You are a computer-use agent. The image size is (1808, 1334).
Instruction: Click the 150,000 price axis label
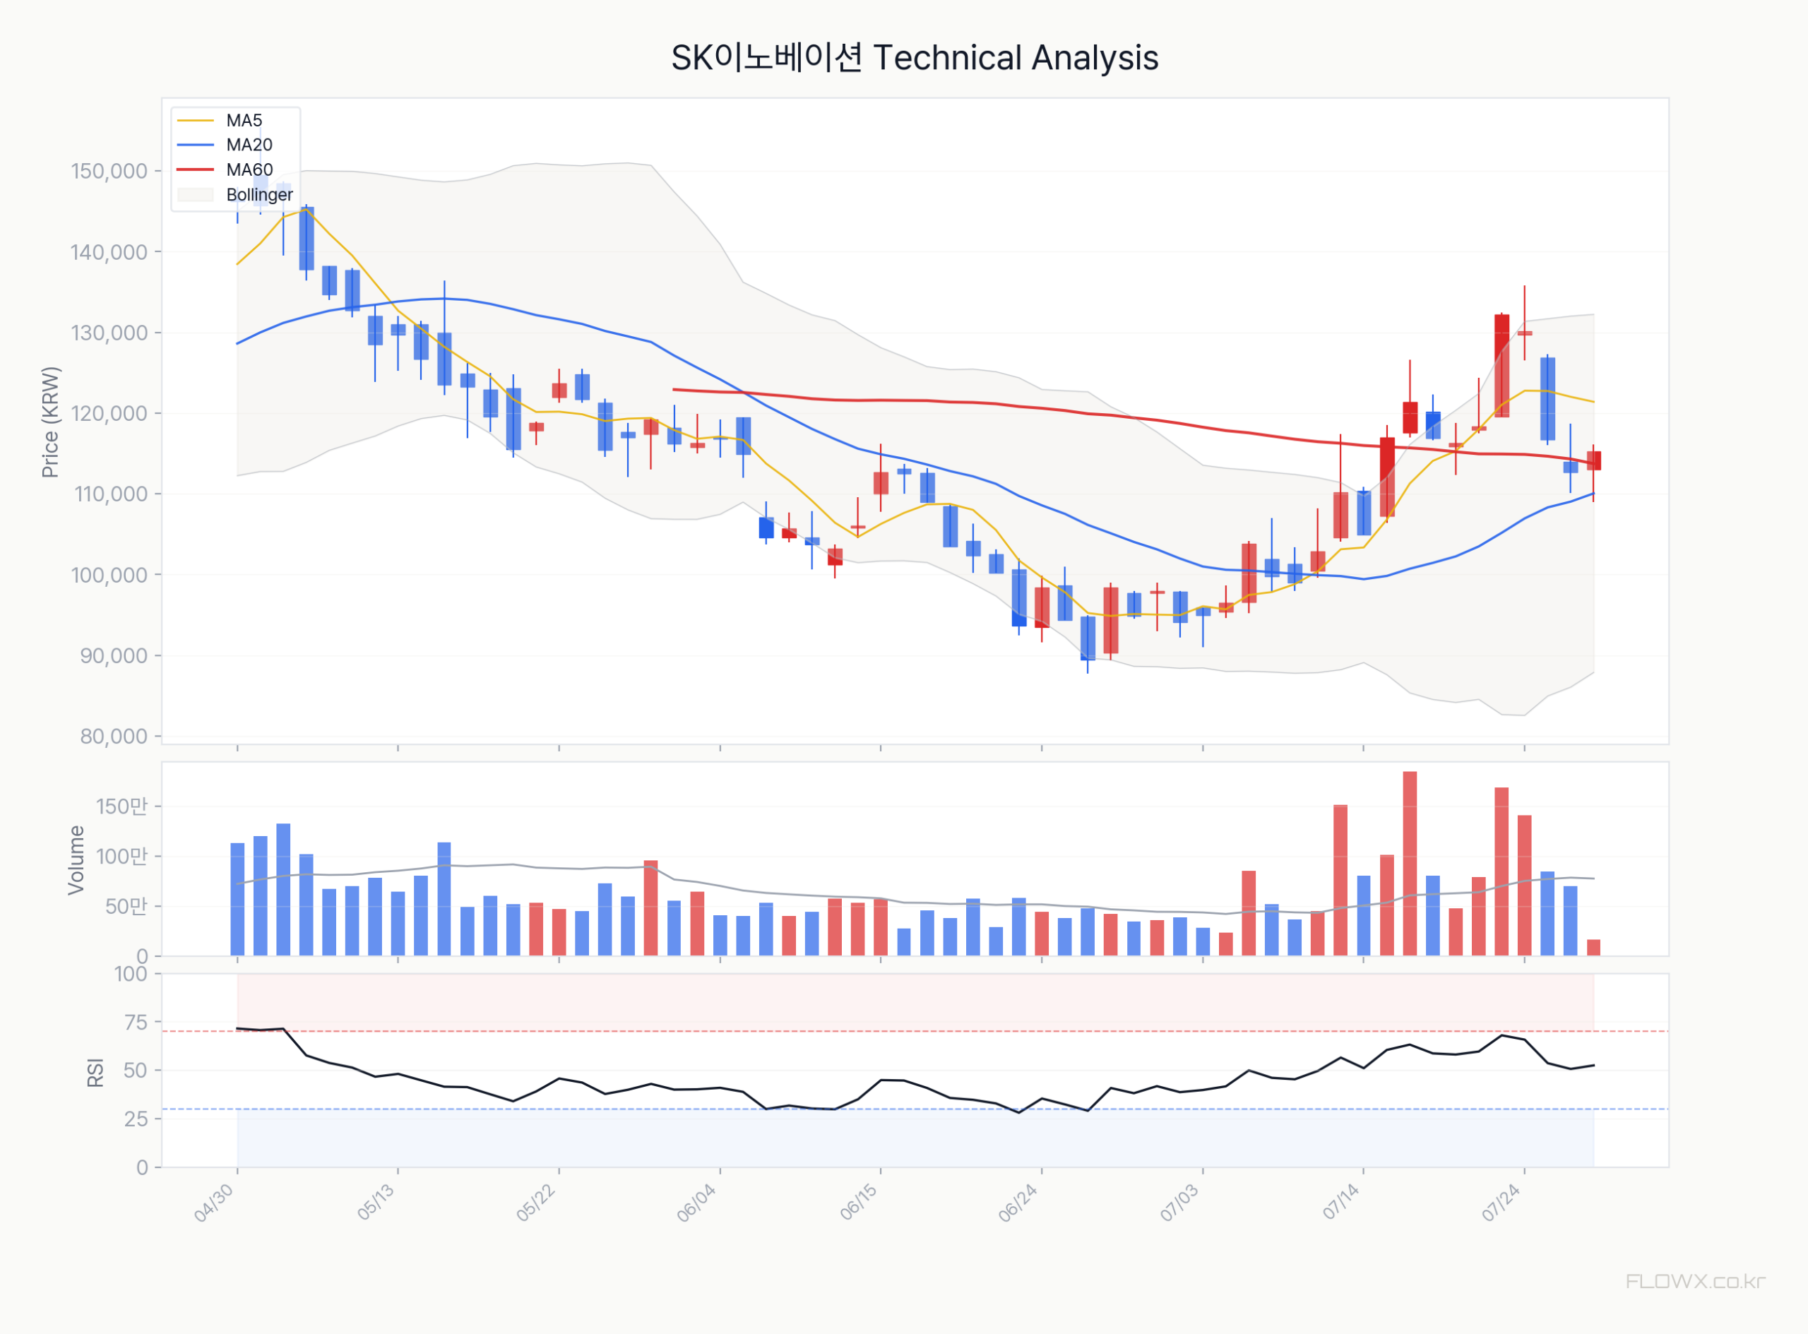[109, 171]
